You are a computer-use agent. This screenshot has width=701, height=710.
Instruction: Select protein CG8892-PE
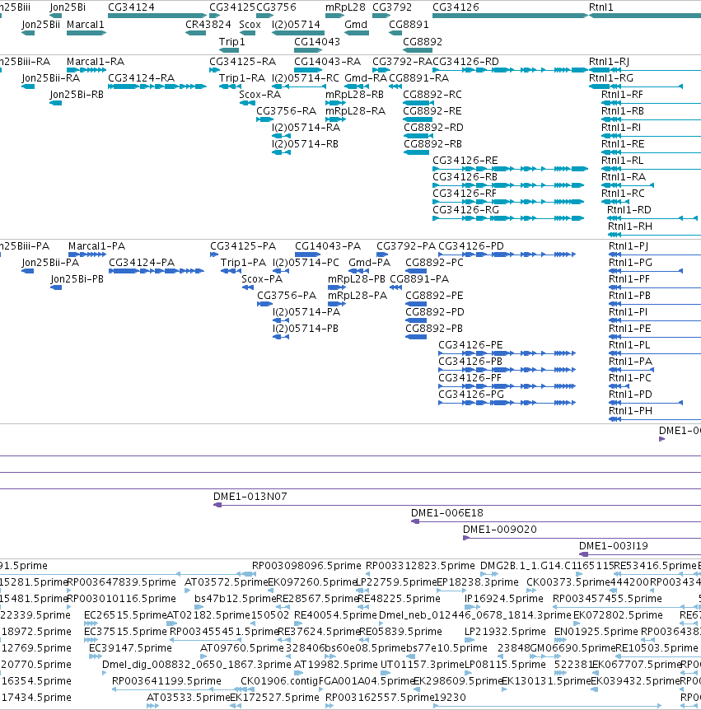pos(434,295)
